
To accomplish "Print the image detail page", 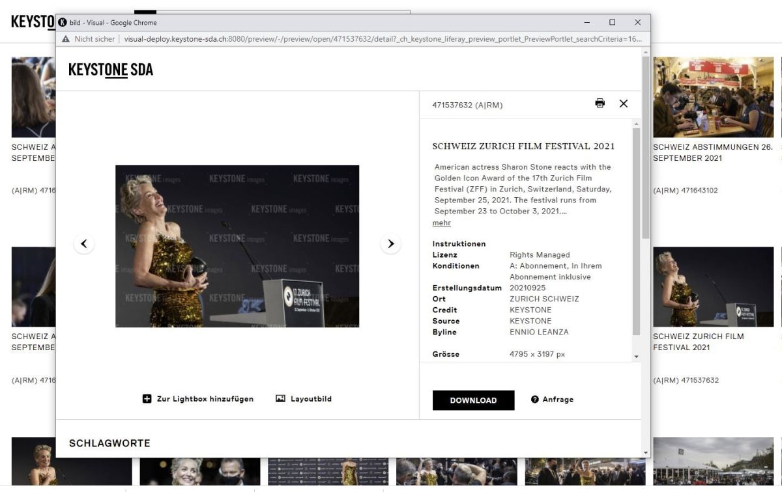I will pyautogui.click(x=600, y=103).
